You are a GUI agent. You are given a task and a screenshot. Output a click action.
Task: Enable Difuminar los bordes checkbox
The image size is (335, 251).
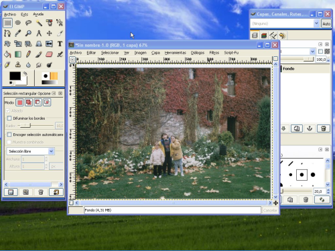tap(9, 118)
